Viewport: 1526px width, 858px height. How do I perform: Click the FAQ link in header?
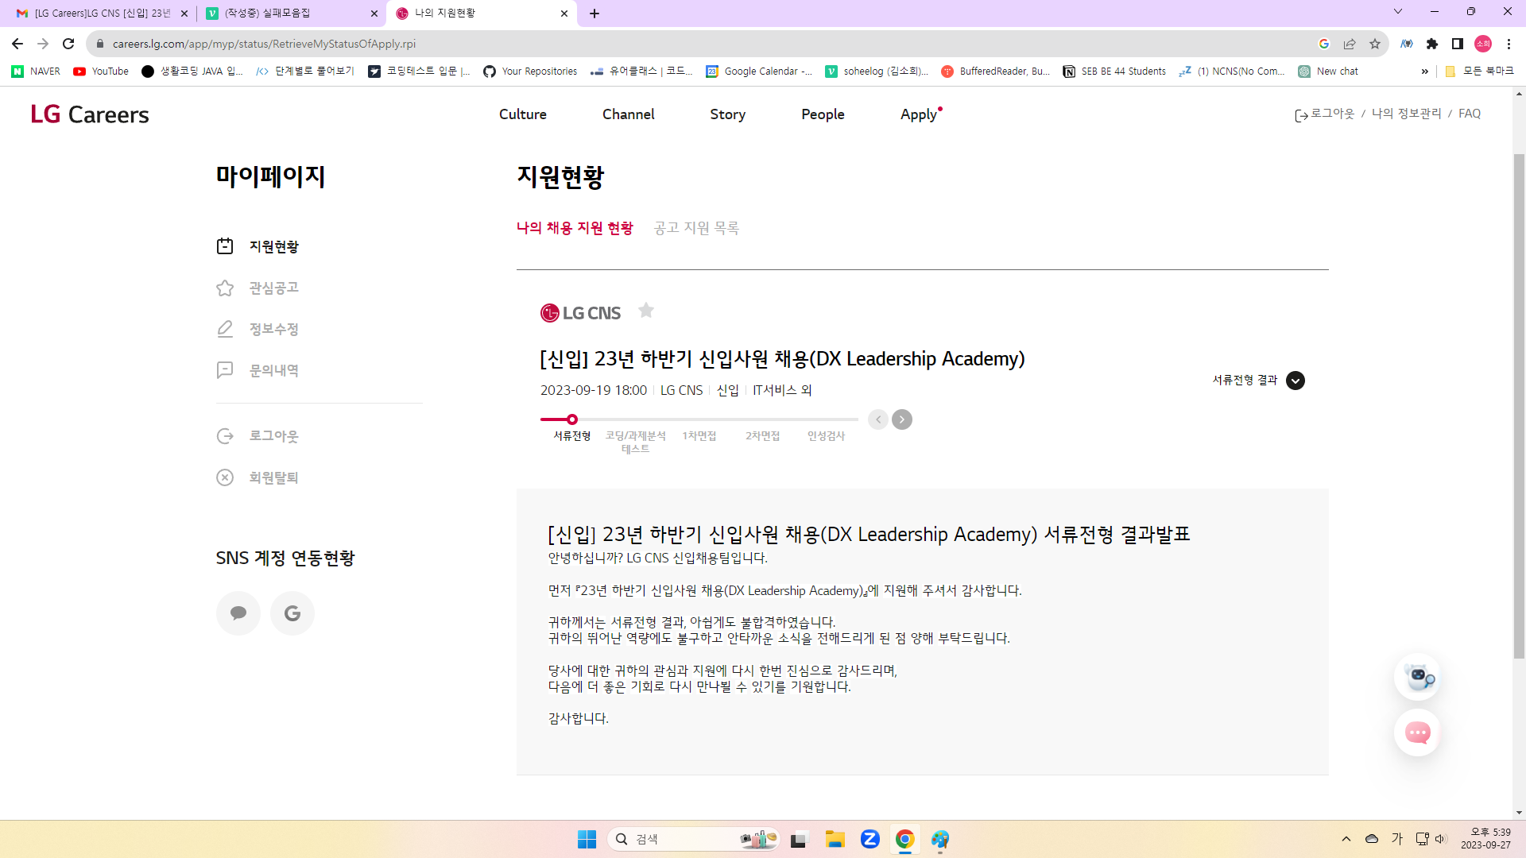pos(1470,114)
